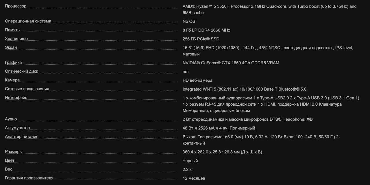Click the Интерфейс specification label
The image size is (370, 185).
[x=16, y=98]
